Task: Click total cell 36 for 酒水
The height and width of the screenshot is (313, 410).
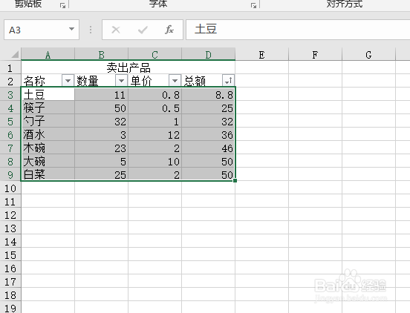Action: click(209, 134)
